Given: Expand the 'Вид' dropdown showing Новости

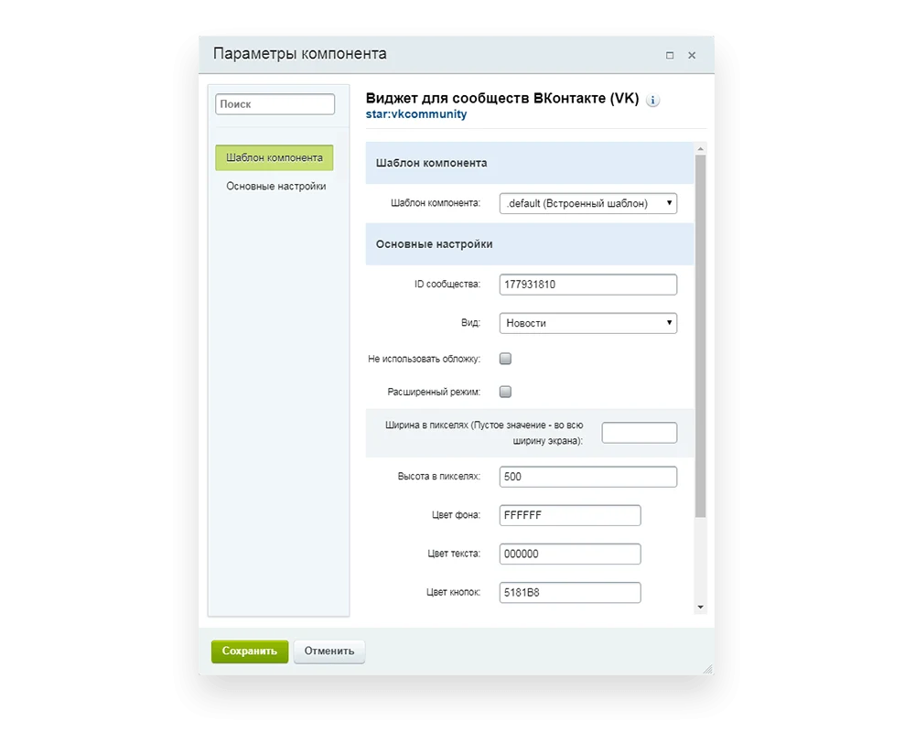Looking at the screenshot, I should (x=588, y=323).
